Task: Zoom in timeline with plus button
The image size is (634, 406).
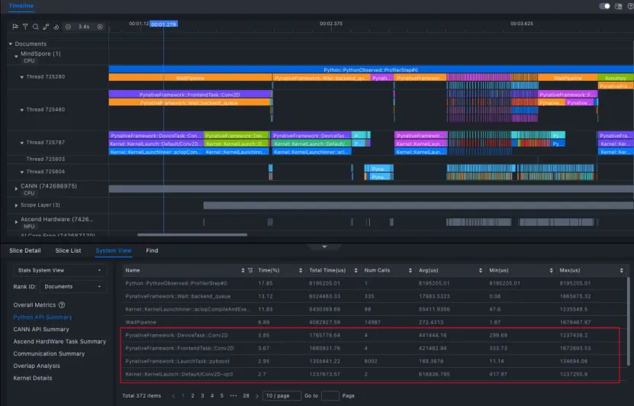Action: tap(100, 27)
